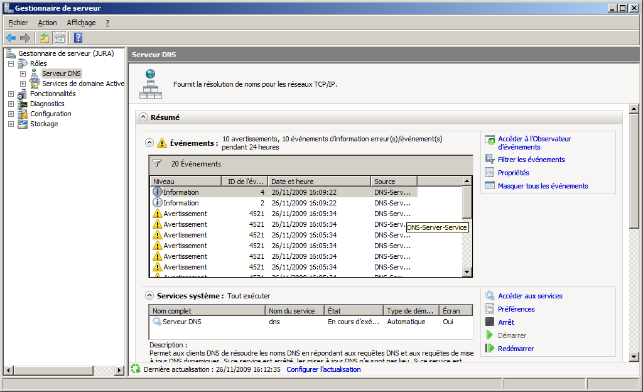Click the Redémarrer service icon
Viewport: 643px width, 392px height.
point(490,349)
